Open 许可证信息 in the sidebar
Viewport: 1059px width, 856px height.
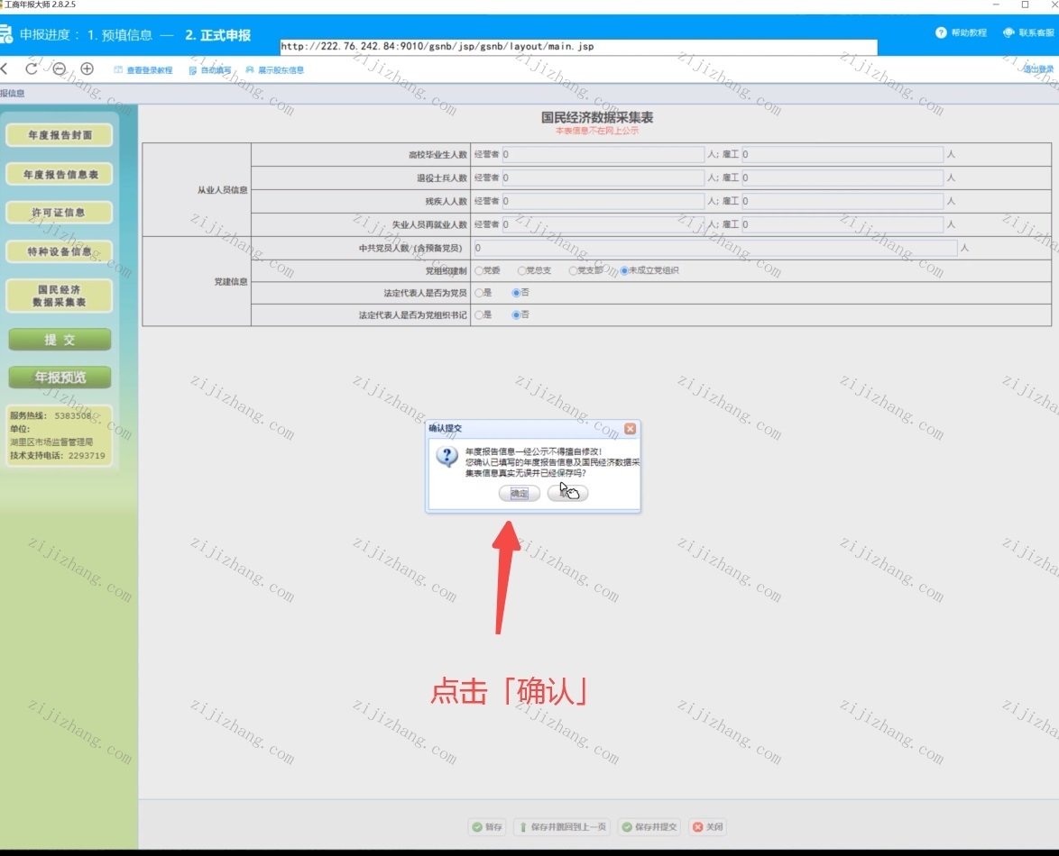coord(60,213)
